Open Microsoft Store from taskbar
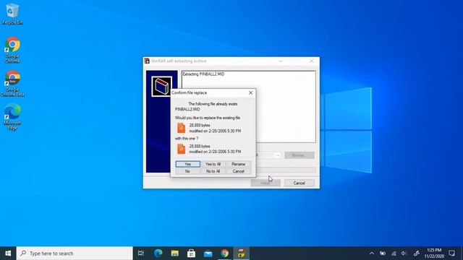The height and width of the screenshot is (260, 463). [191, 253]
